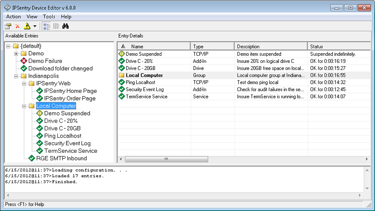This screenshot has width=375, height=211.
Task: Click green check icon beside RGE SMTP Inbound
Action: coord(32,159)
